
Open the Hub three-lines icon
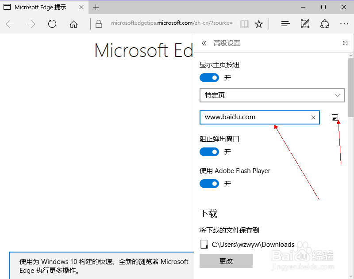tap(285, 23)
